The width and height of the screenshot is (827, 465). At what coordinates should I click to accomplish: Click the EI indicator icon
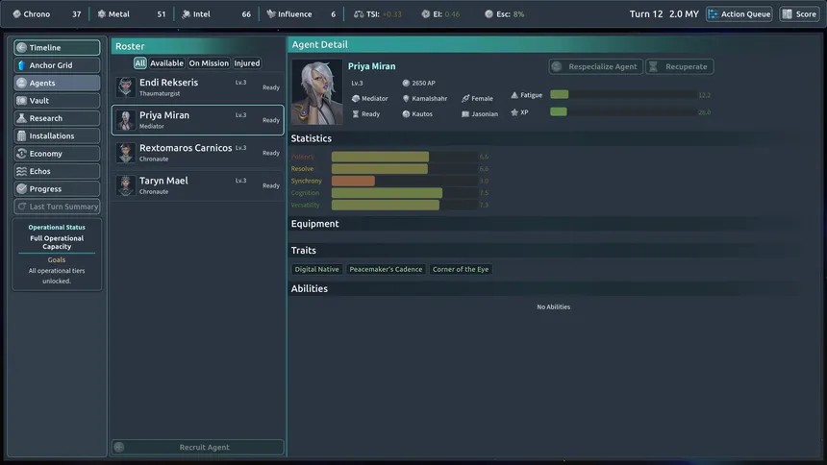(426, 14)
